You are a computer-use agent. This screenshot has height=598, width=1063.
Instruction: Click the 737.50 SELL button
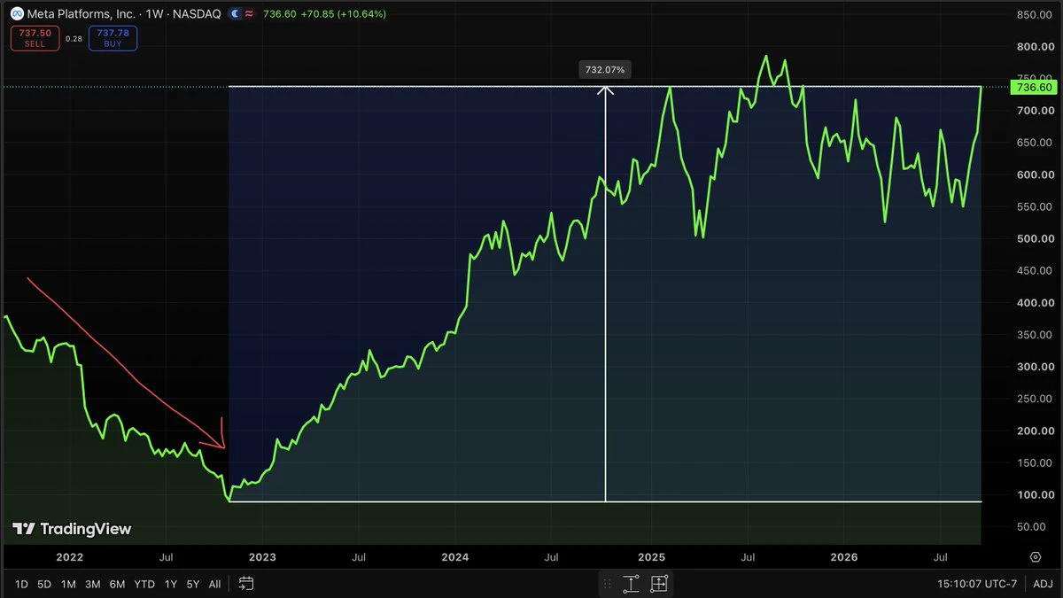pyautogui.click(x=35, y=38)
